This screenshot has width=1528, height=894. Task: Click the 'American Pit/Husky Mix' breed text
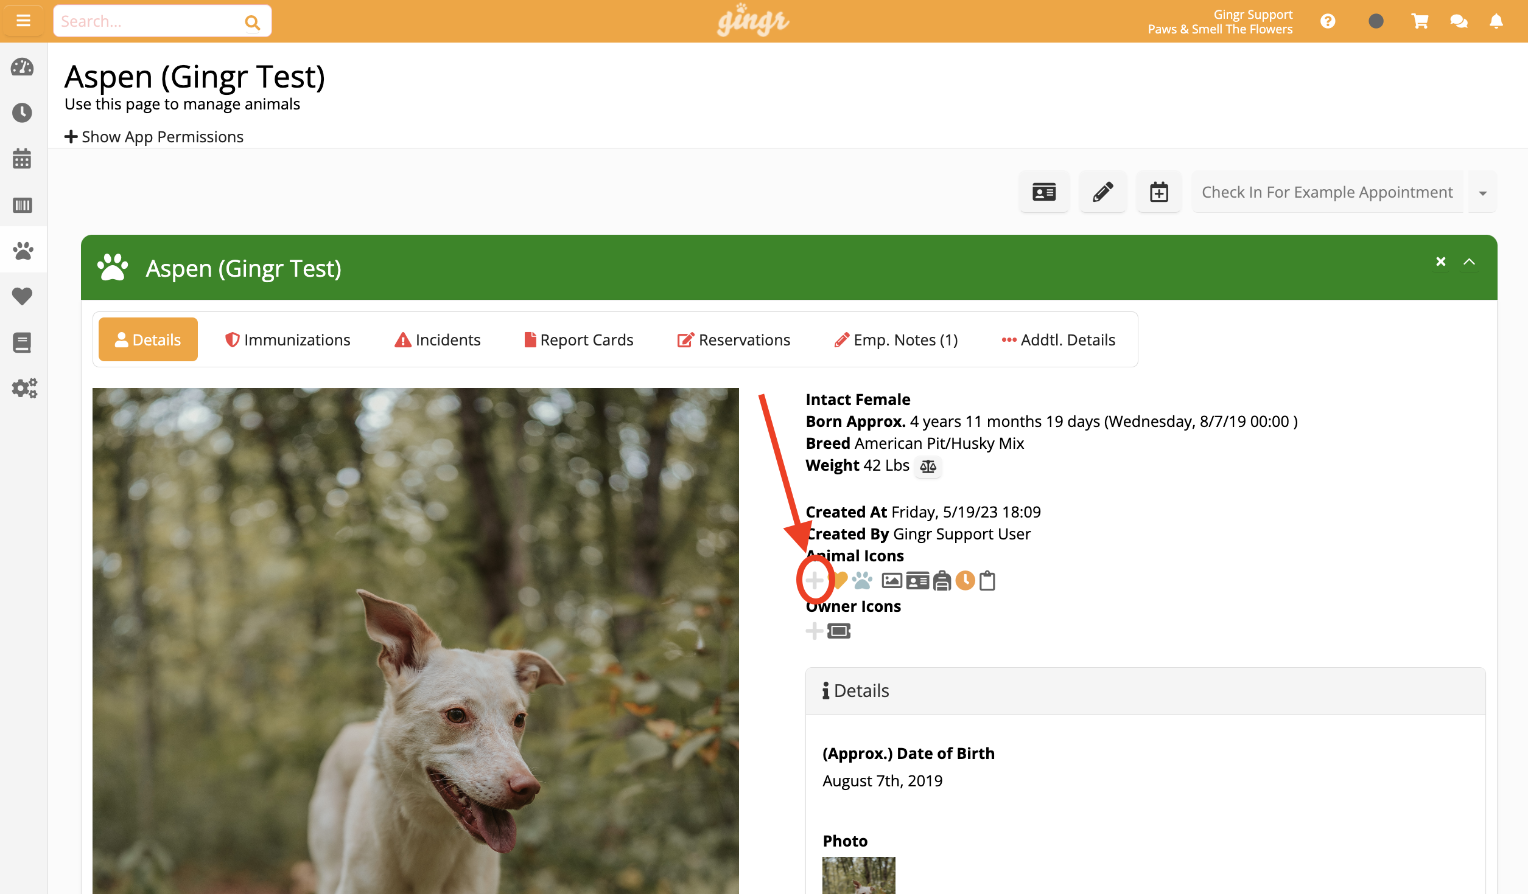tap(939, 443)
